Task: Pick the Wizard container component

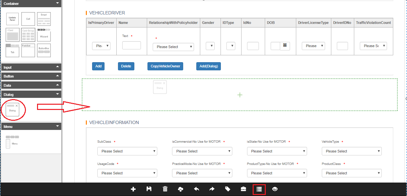Action: tap(44, 34)
